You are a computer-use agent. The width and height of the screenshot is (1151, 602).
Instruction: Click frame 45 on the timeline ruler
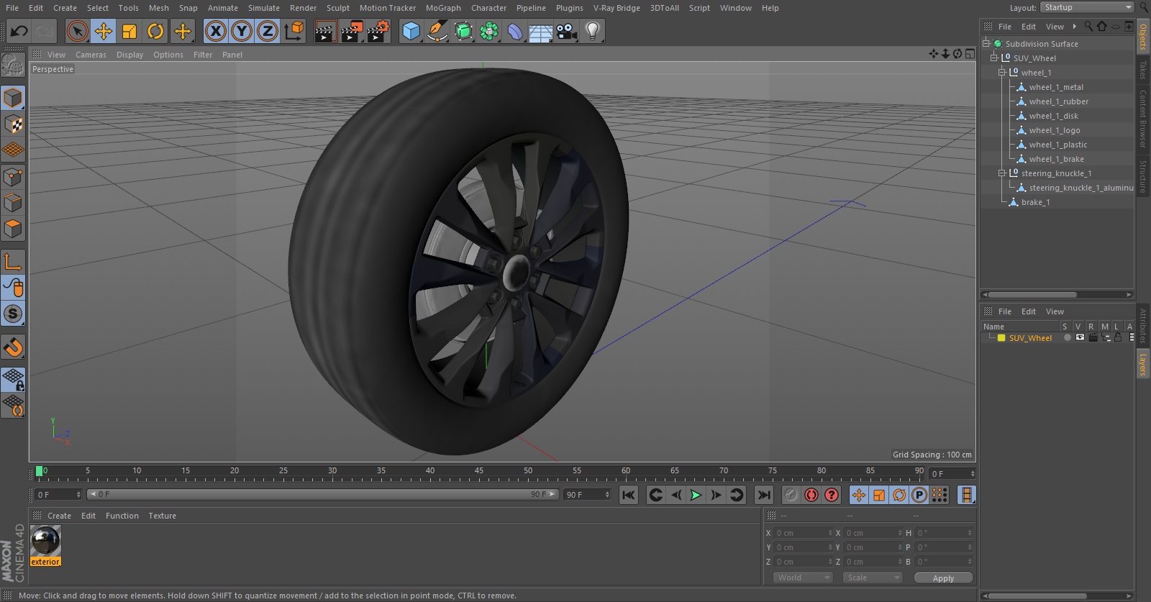click(x=479, y=471)
